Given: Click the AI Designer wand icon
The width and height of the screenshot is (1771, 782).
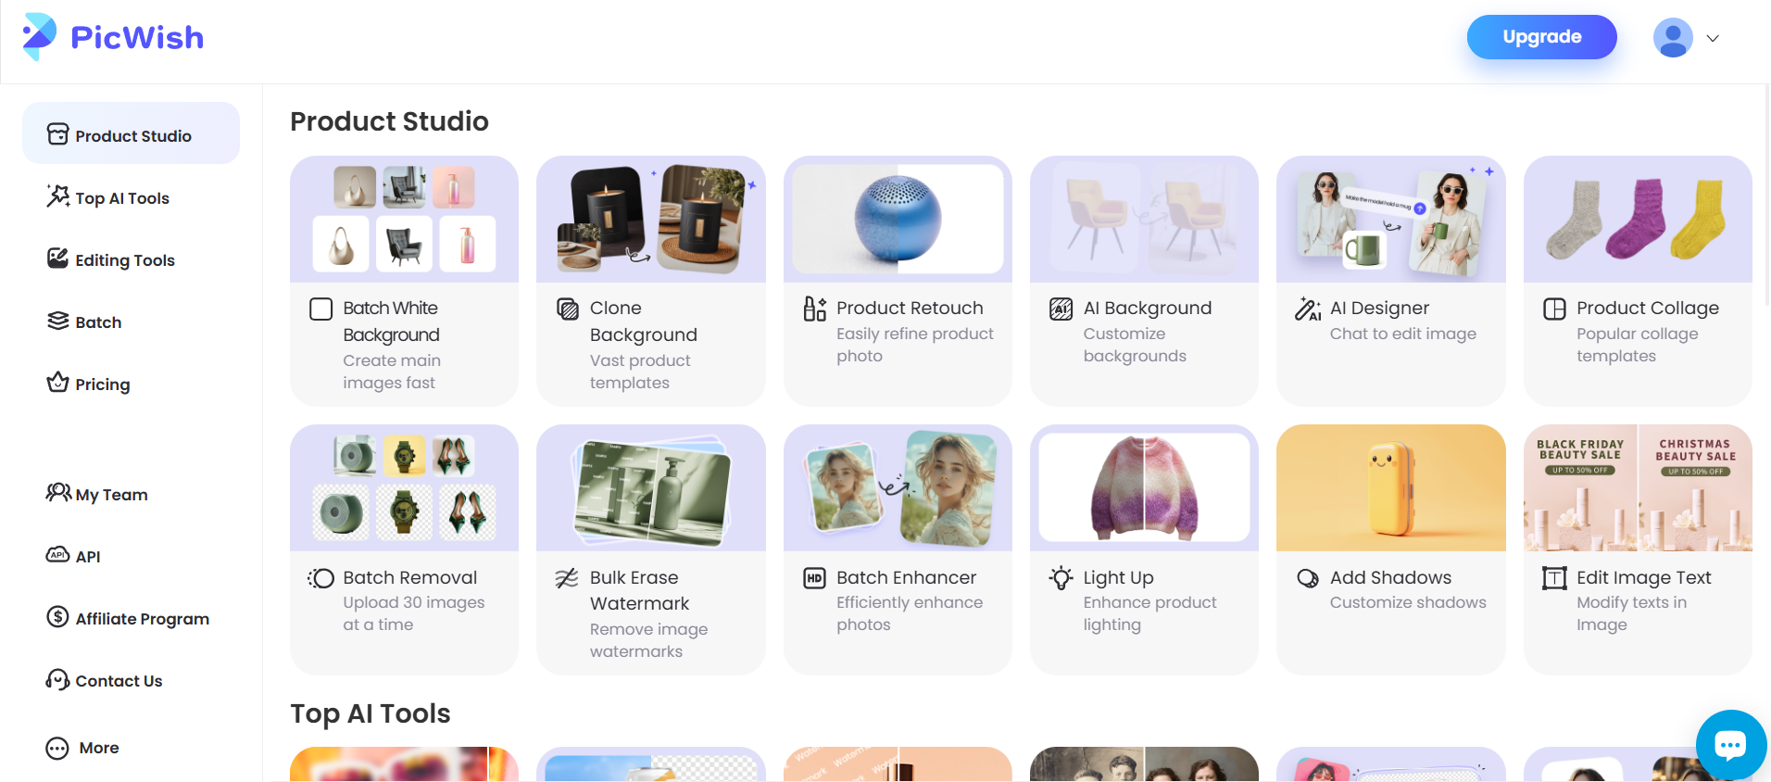Looking at the screenshot, I should (x=1308, y=309).
